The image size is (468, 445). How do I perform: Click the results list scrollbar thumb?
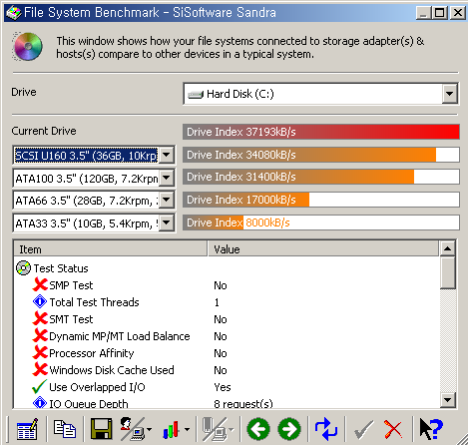pyautogui.click(x=448, y=272)
